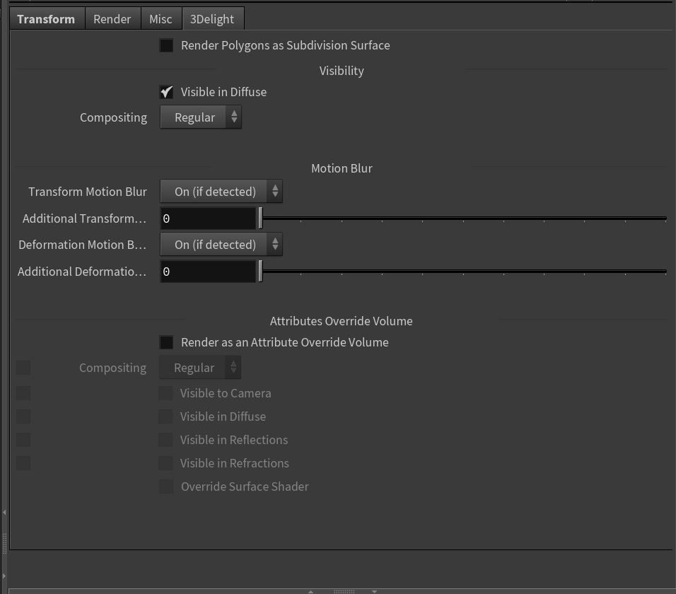Click the Transform tab

[46, 18]
